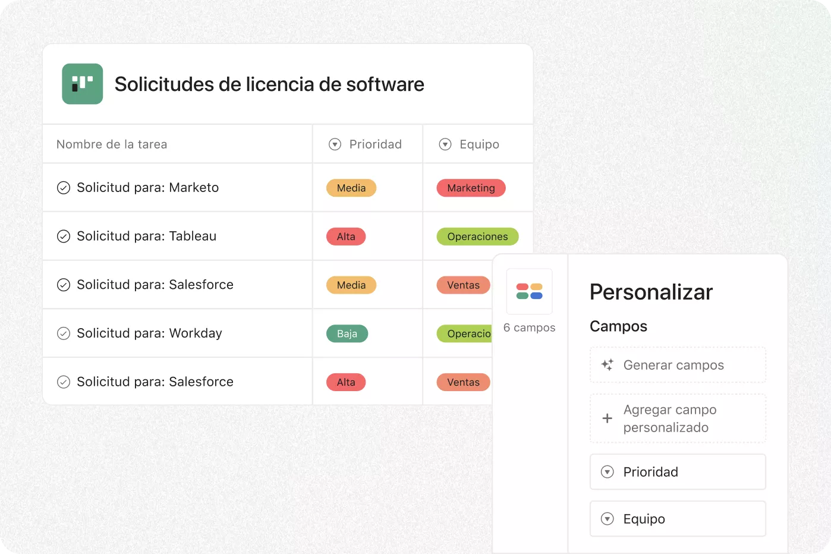The image size is (831, 554).
Task: Mark Solicitud para: Tableau task complete
Action: 64,237
